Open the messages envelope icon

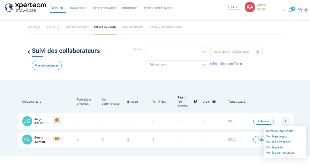(284, 10)
